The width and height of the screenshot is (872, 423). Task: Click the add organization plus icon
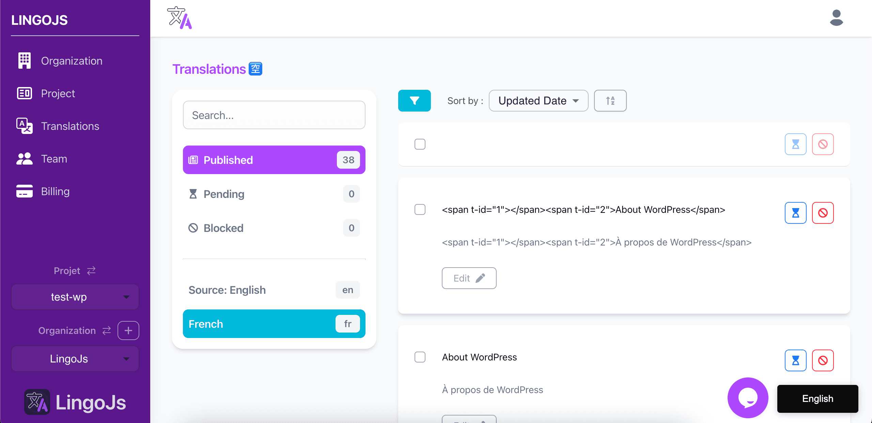point(128,331)
